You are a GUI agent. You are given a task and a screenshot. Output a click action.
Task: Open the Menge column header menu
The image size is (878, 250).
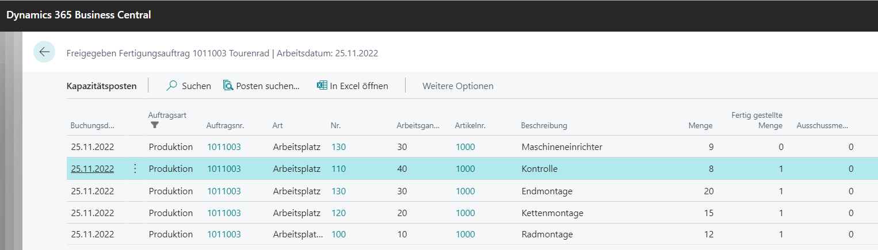[700, 125]
